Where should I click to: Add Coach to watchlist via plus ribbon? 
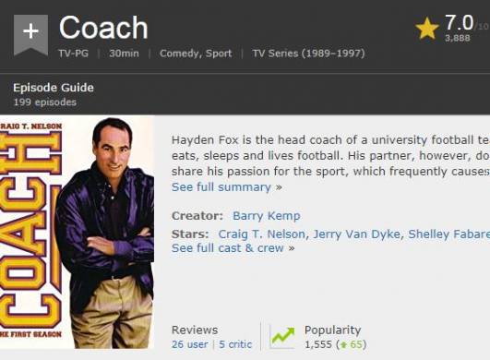click(x=30, y=34)
